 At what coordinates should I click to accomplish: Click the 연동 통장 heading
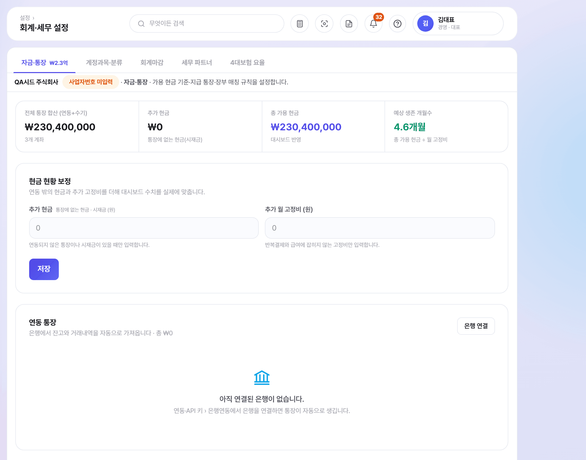pyautogui.click(x=42, y=322)
